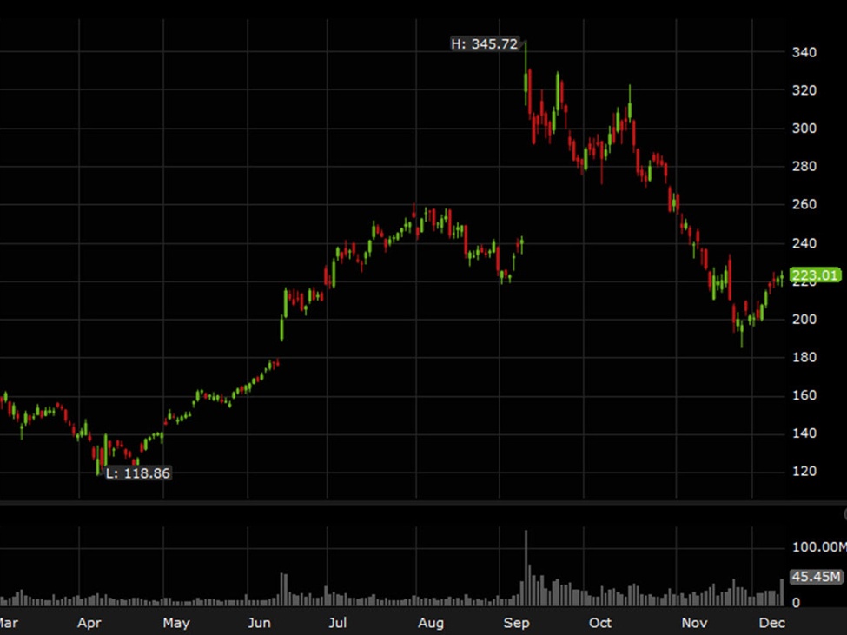Viewport: 847px width, 635px height.
Task: Click the 100.00M volume axis label
Action: tap(818, 547)
